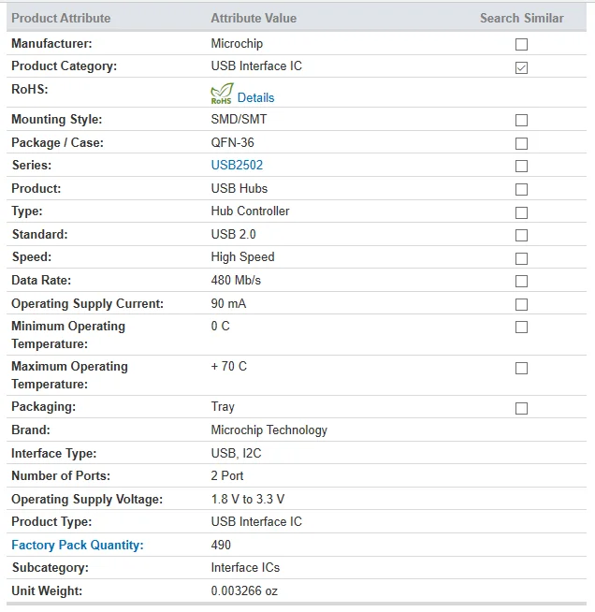The height and width of the screenshot is (612, 595).
Task: Click the USB Interface IC Product Type value
Action: (x=256, y=521)
